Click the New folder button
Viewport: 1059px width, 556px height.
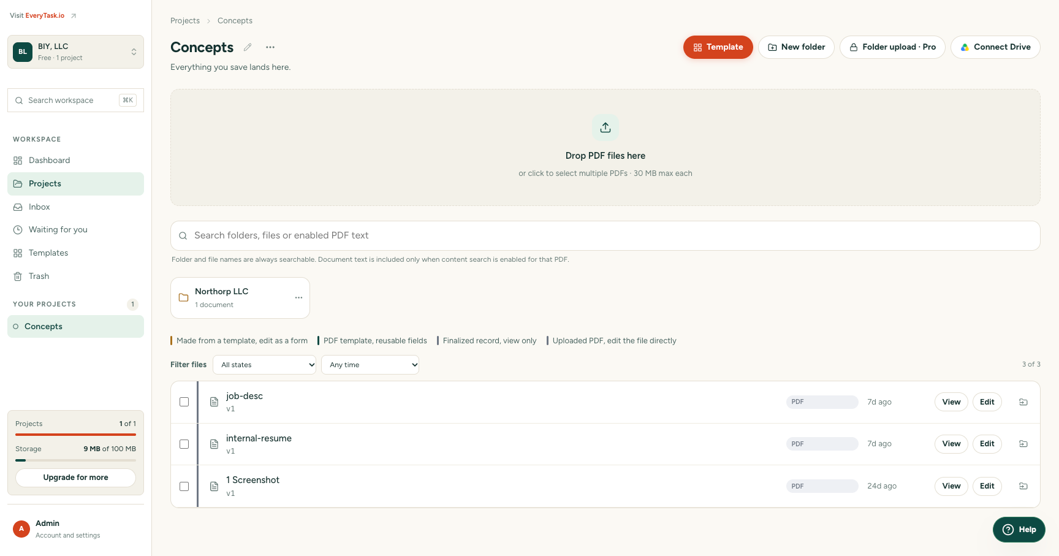(x=797, y=47)
